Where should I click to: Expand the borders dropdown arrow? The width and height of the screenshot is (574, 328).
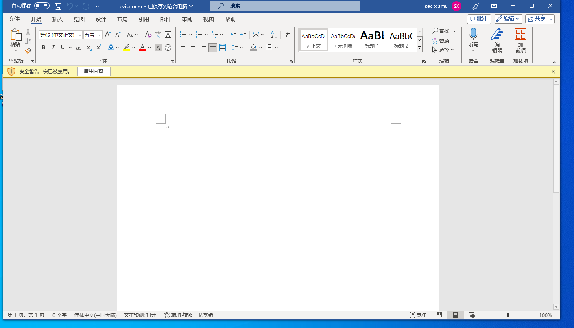(276, 48)
